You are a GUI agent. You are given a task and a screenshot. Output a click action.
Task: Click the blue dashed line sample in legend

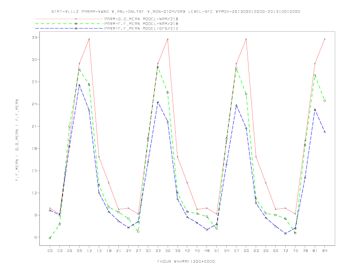tap(69, 29)
